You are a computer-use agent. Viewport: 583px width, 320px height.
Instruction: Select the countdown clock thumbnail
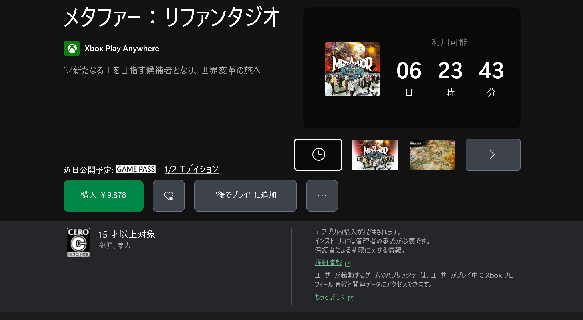pyautogui.click(x=318, y=155)
